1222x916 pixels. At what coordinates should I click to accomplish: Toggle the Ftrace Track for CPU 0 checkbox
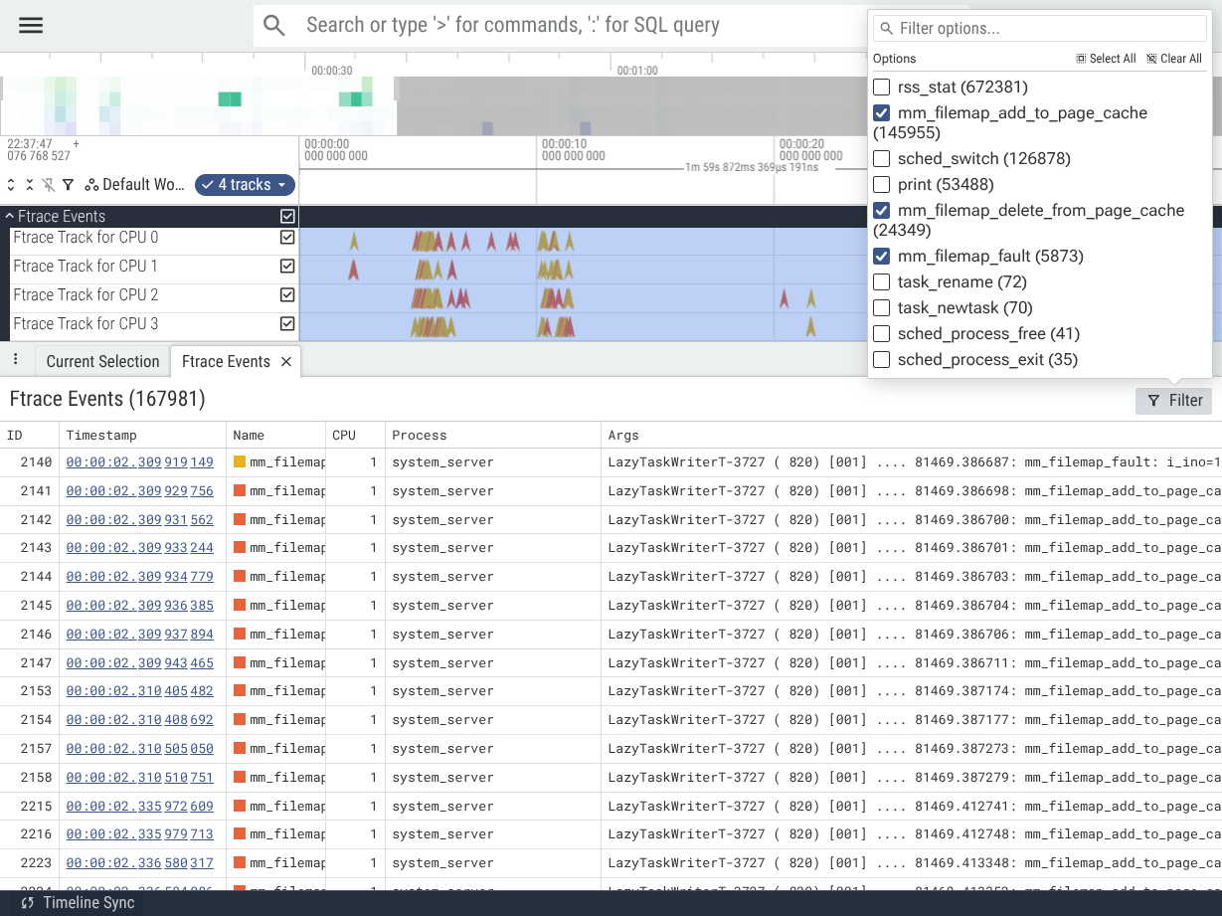[287, 238]
